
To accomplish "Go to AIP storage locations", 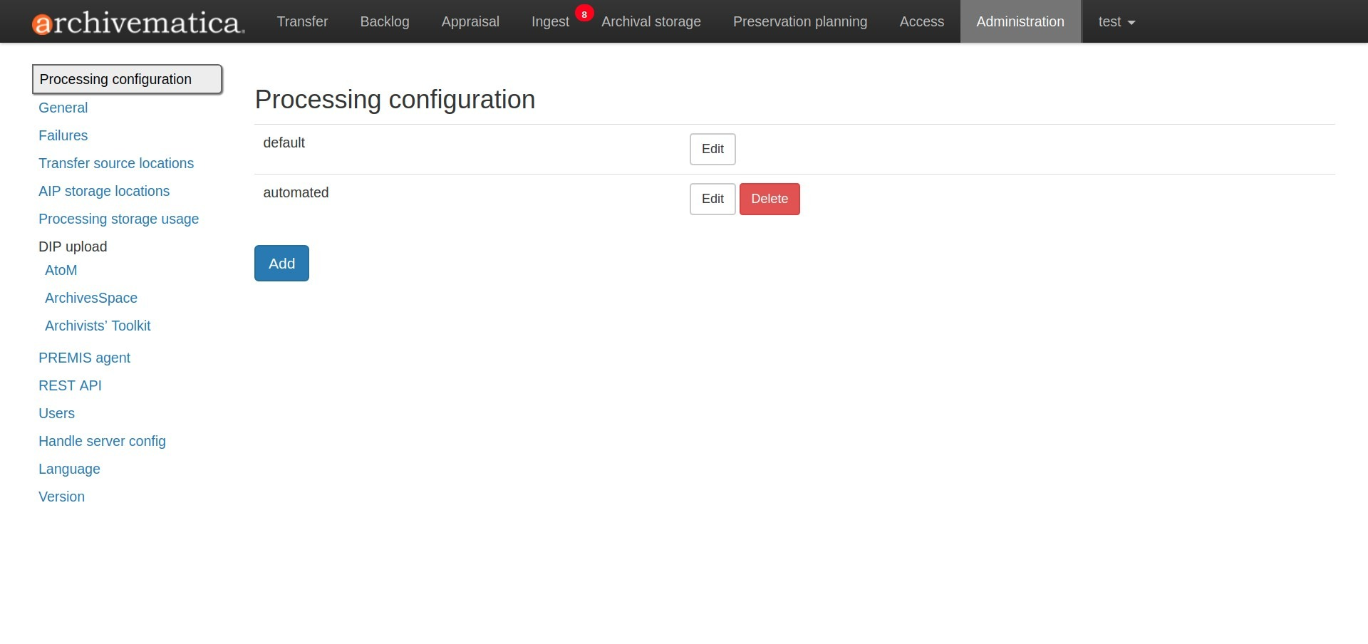I will (x=104, y=191).
